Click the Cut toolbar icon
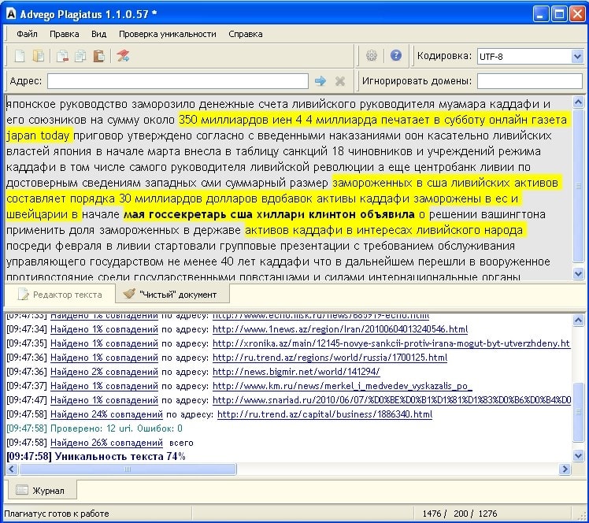Screen dimensions: 589x523 coord(61,56)
